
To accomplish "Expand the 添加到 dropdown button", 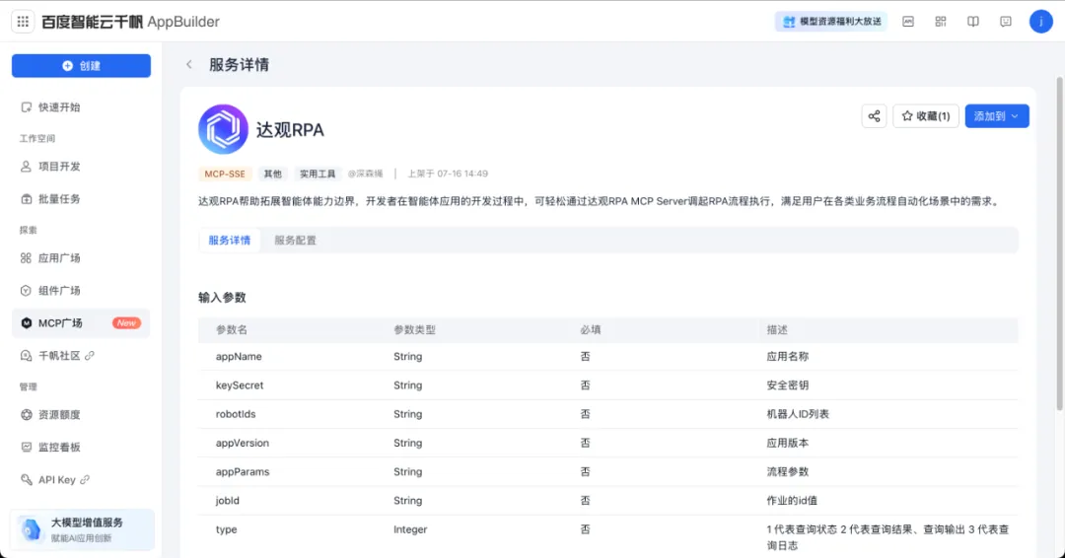I will click(x=996, y=116).
